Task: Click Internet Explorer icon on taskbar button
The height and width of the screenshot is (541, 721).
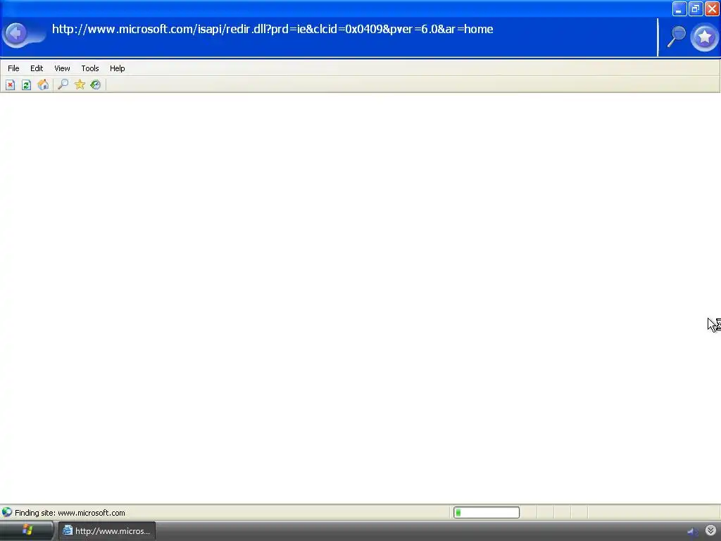Action: (x=68, y=530)
